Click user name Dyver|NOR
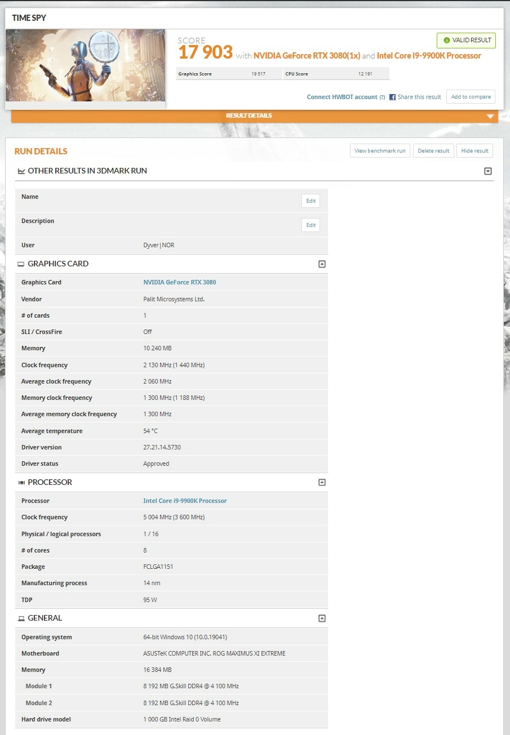 tap(159, 246)
